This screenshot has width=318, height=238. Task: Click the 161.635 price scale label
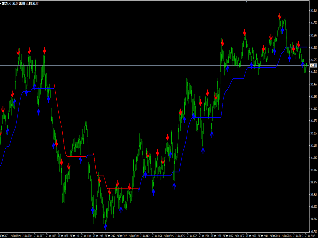tap(314, 48)
